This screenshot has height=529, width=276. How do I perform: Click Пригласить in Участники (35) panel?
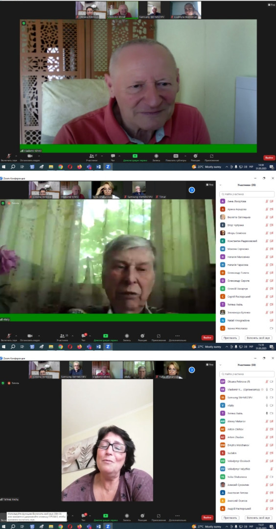[x=230, y=337]
